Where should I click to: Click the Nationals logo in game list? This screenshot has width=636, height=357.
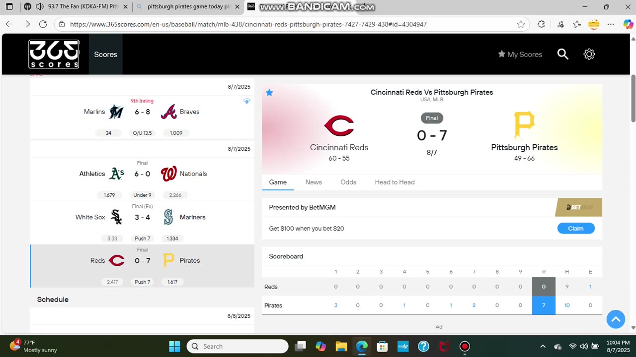click(x=169, y=174)
